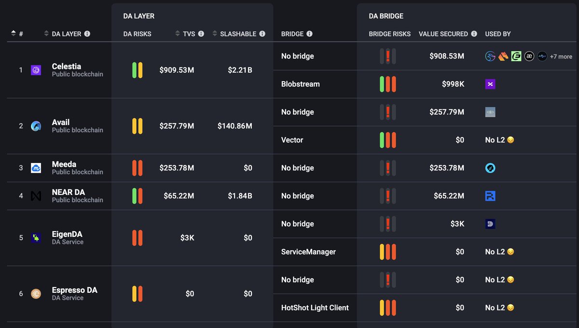Click the purple project icon in the Blobstream row
Screen dimensions: 579x328
coord(490,84)
